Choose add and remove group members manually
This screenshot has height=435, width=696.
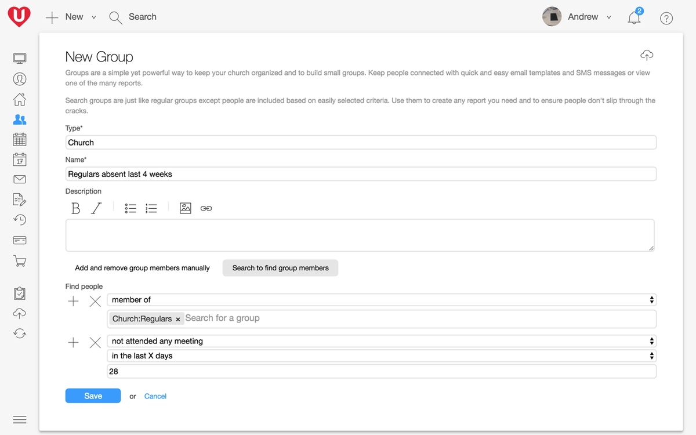click(x=143, y=268)
